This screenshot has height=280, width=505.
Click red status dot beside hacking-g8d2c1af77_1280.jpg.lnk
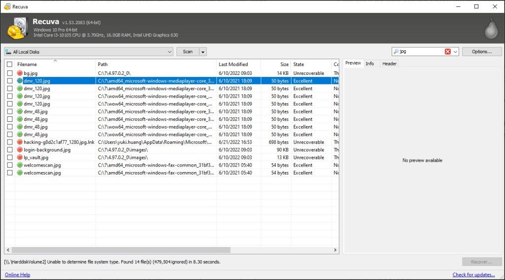pyautogui.click(x=20, y=142)
